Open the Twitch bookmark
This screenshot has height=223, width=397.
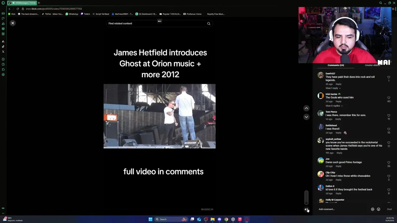[x=85, y=14]
